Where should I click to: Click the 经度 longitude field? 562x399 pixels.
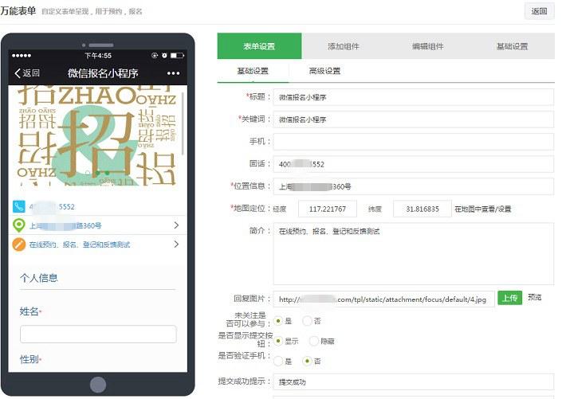328,209
